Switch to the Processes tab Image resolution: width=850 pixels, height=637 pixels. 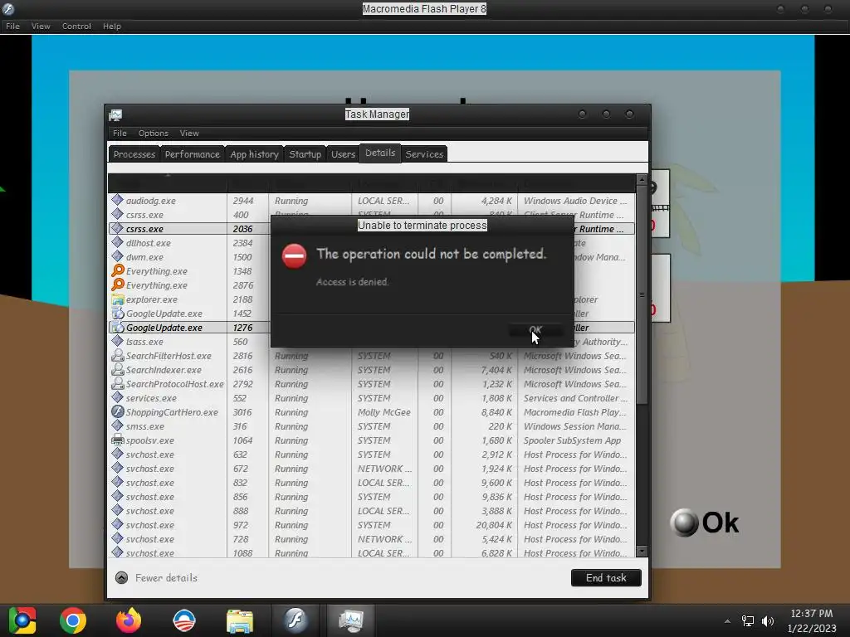click(134, 154)
